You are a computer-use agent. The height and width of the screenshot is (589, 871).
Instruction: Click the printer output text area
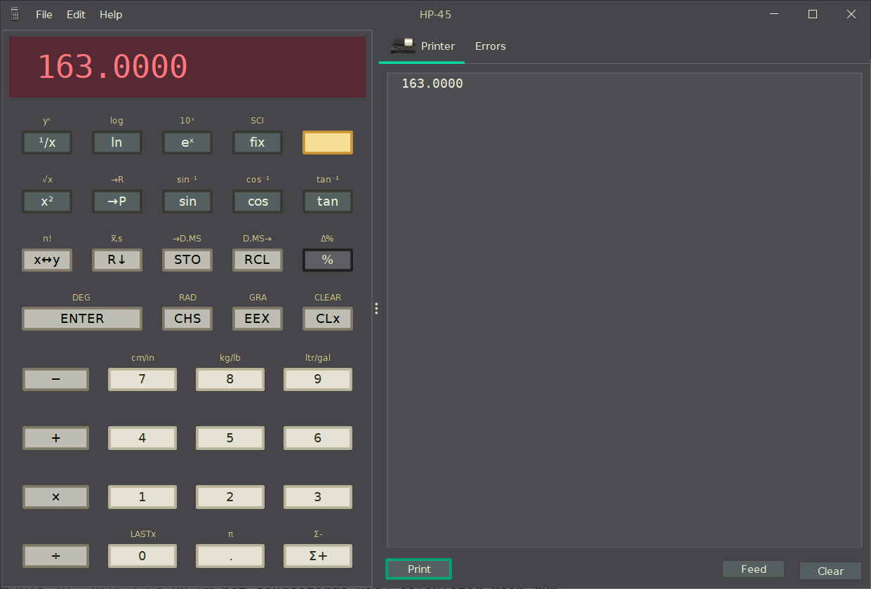625,310
